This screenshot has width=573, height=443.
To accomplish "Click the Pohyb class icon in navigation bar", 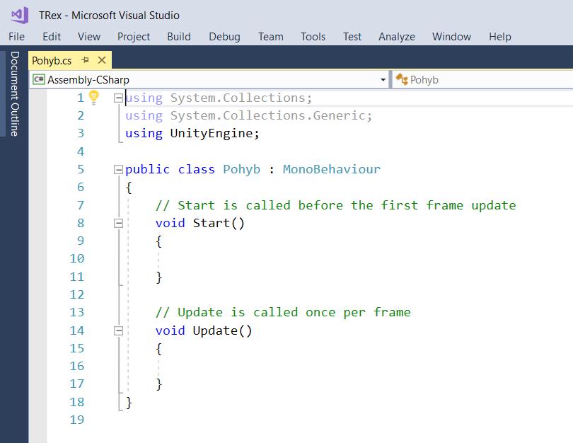I will tap(402, 79).
